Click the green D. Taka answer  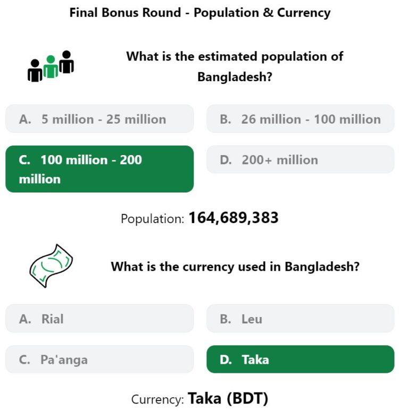(x=300, y=359)
